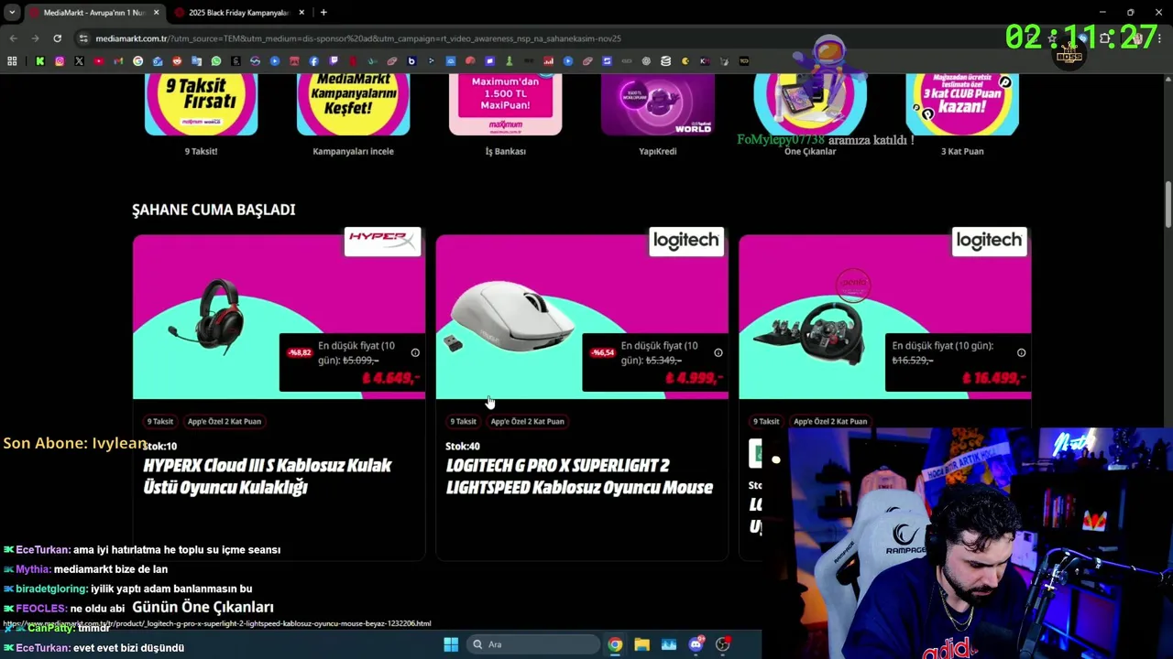The height and width of the screenshot is (659, 1173).
Task: Click the 9 Taksit Fırsatı campaign circle
Action: pos(201,104)
